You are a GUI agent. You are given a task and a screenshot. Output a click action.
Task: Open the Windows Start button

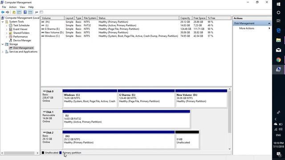point(278,4)
